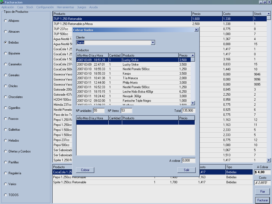This screenshot has width=272, height=204.
Task: Click the A cobrar field in dialog
Action: tap(189, 161)
